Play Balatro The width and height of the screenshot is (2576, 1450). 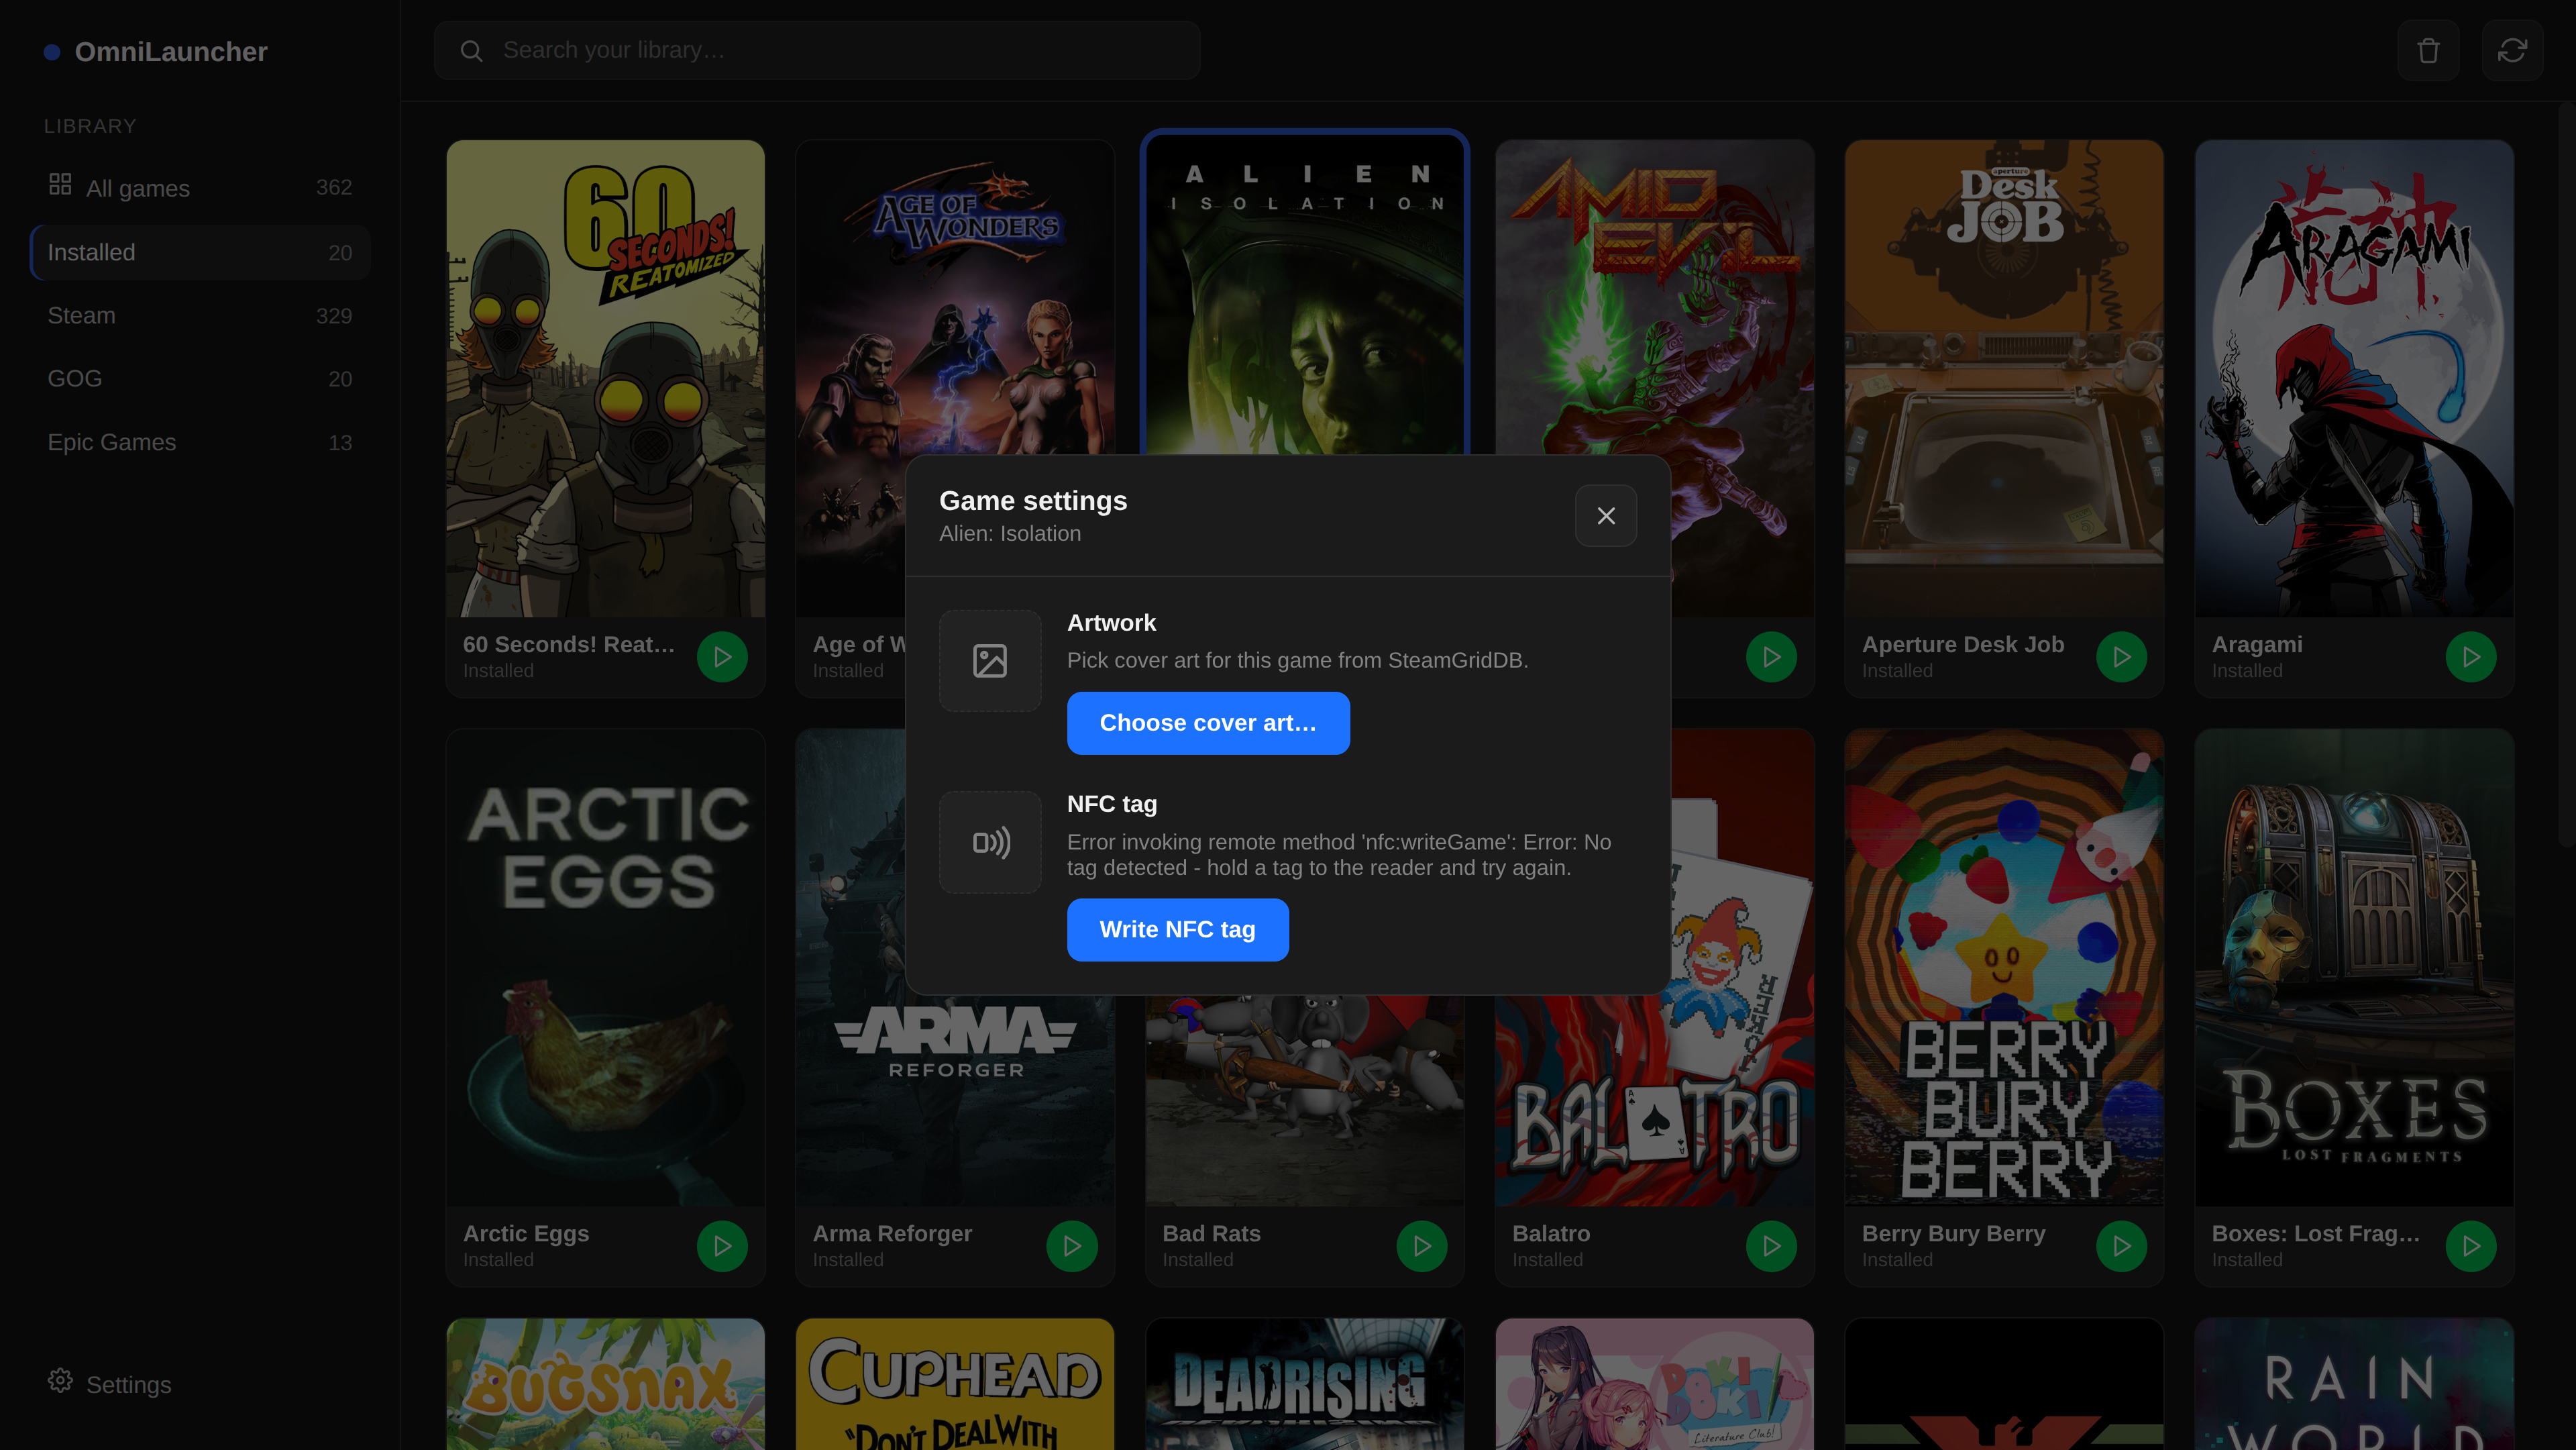coord(1771,1246)
